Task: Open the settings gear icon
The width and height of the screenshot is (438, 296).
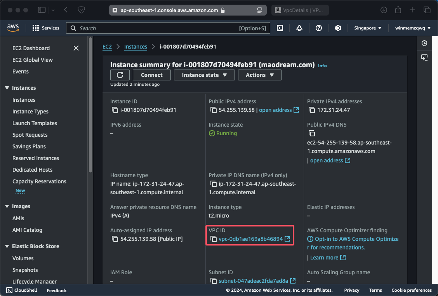Action: [x=338, y=28]
